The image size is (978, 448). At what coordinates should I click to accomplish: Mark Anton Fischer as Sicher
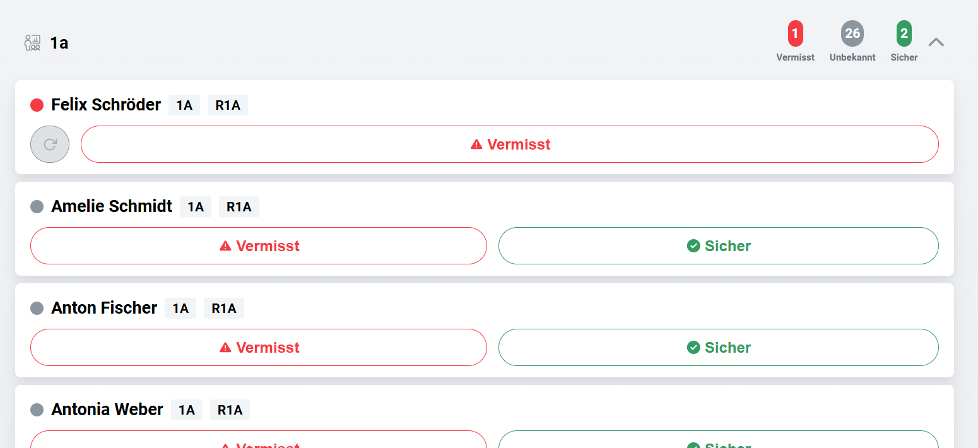718,348
